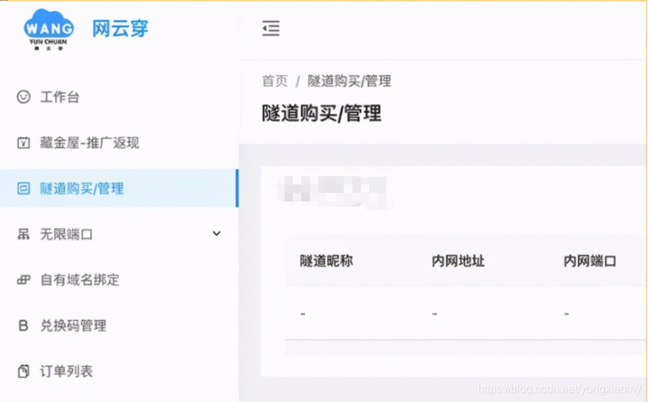648x402 pixels.
Task: Click the 隧道购买/管理 page heading
Action: point(321,113)
